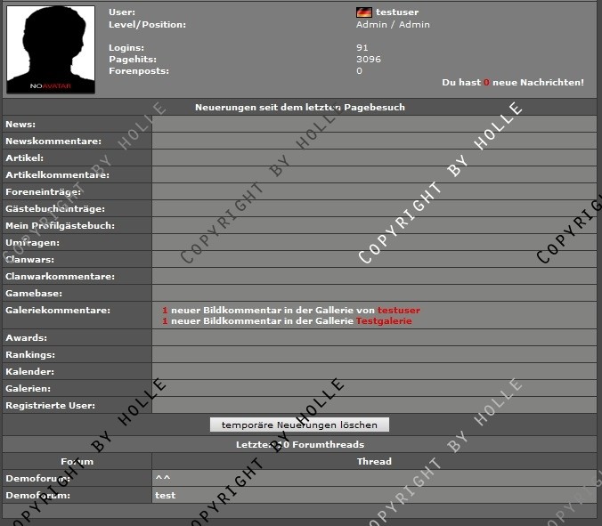This screenshot has width=602, height=526.
Task: Click the No Avatar profile picture
Action: pos(51,49)
